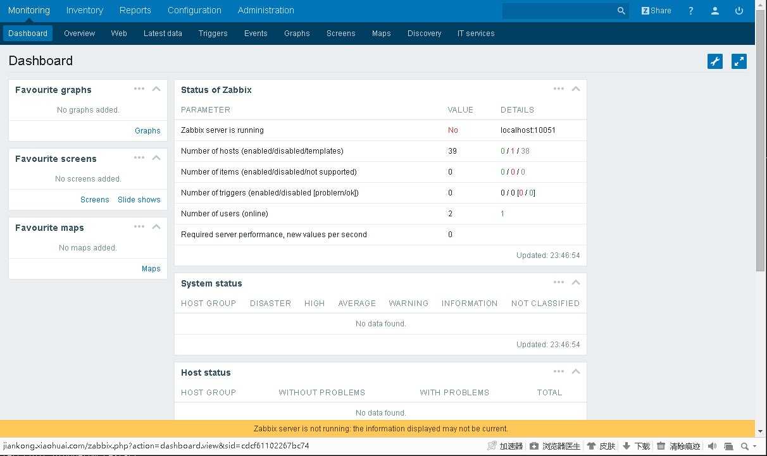Click online users count 1 link

[502, 214]
